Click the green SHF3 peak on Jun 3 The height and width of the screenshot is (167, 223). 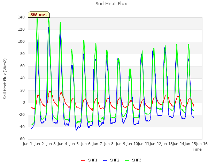49,18
